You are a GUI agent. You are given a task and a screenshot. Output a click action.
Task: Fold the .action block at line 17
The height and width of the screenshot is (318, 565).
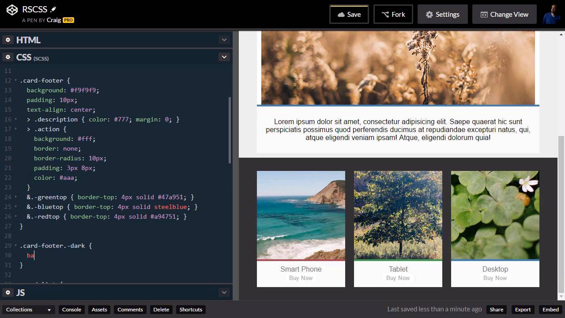pyautogui.click(x=16, y=129)
